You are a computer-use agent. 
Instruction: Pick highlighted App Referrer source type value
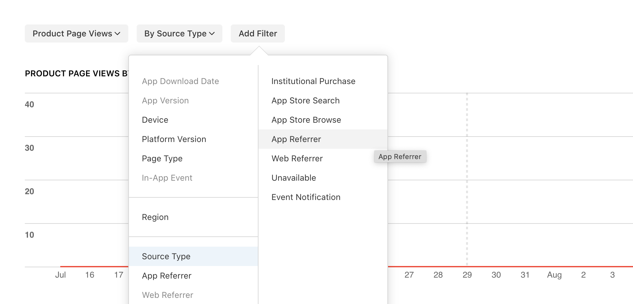tap(296, 139)
